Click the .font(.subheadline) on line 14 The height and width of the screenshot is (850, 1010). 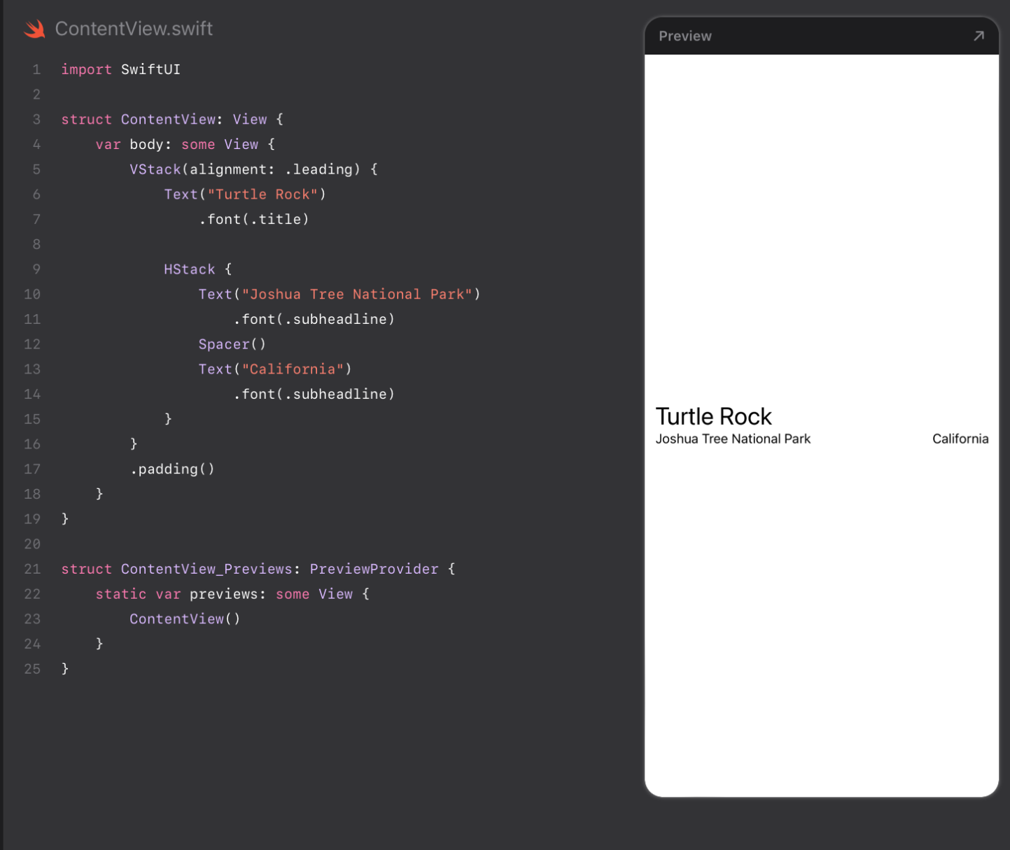coord(314,395)
